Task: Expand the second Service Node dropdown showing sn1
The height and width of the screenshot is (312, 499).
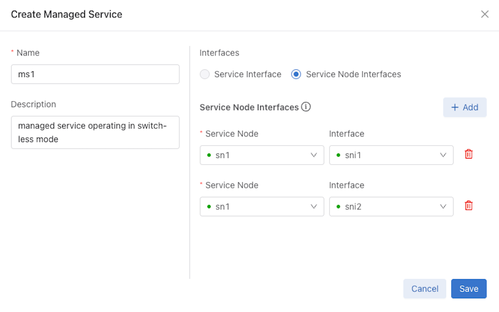Action: pos(262,207)
